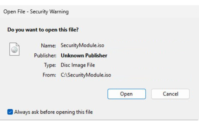
Task: Click the white area above the title bar
Action: coord(99,2)
